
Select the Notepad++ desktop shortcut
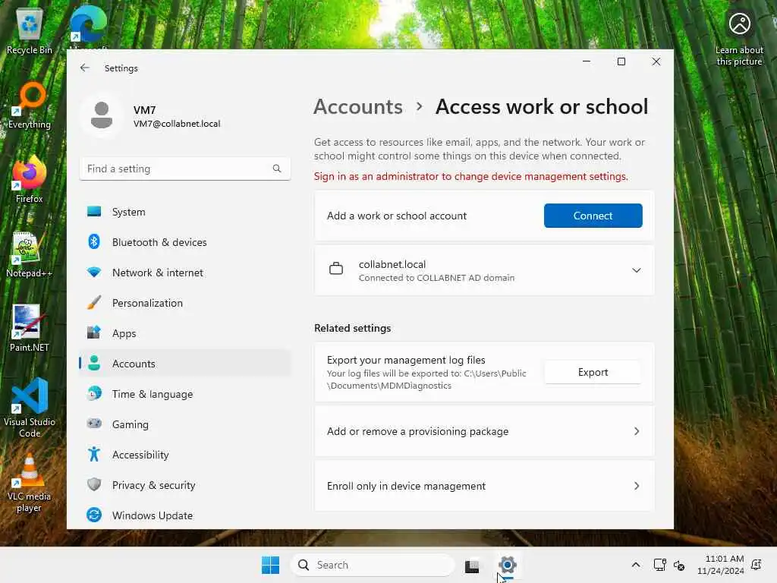(x=30, y=254)
